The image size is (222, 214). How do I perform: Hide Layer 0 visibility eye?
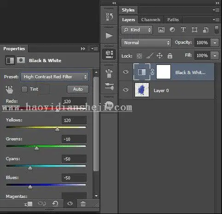(126, 90)
